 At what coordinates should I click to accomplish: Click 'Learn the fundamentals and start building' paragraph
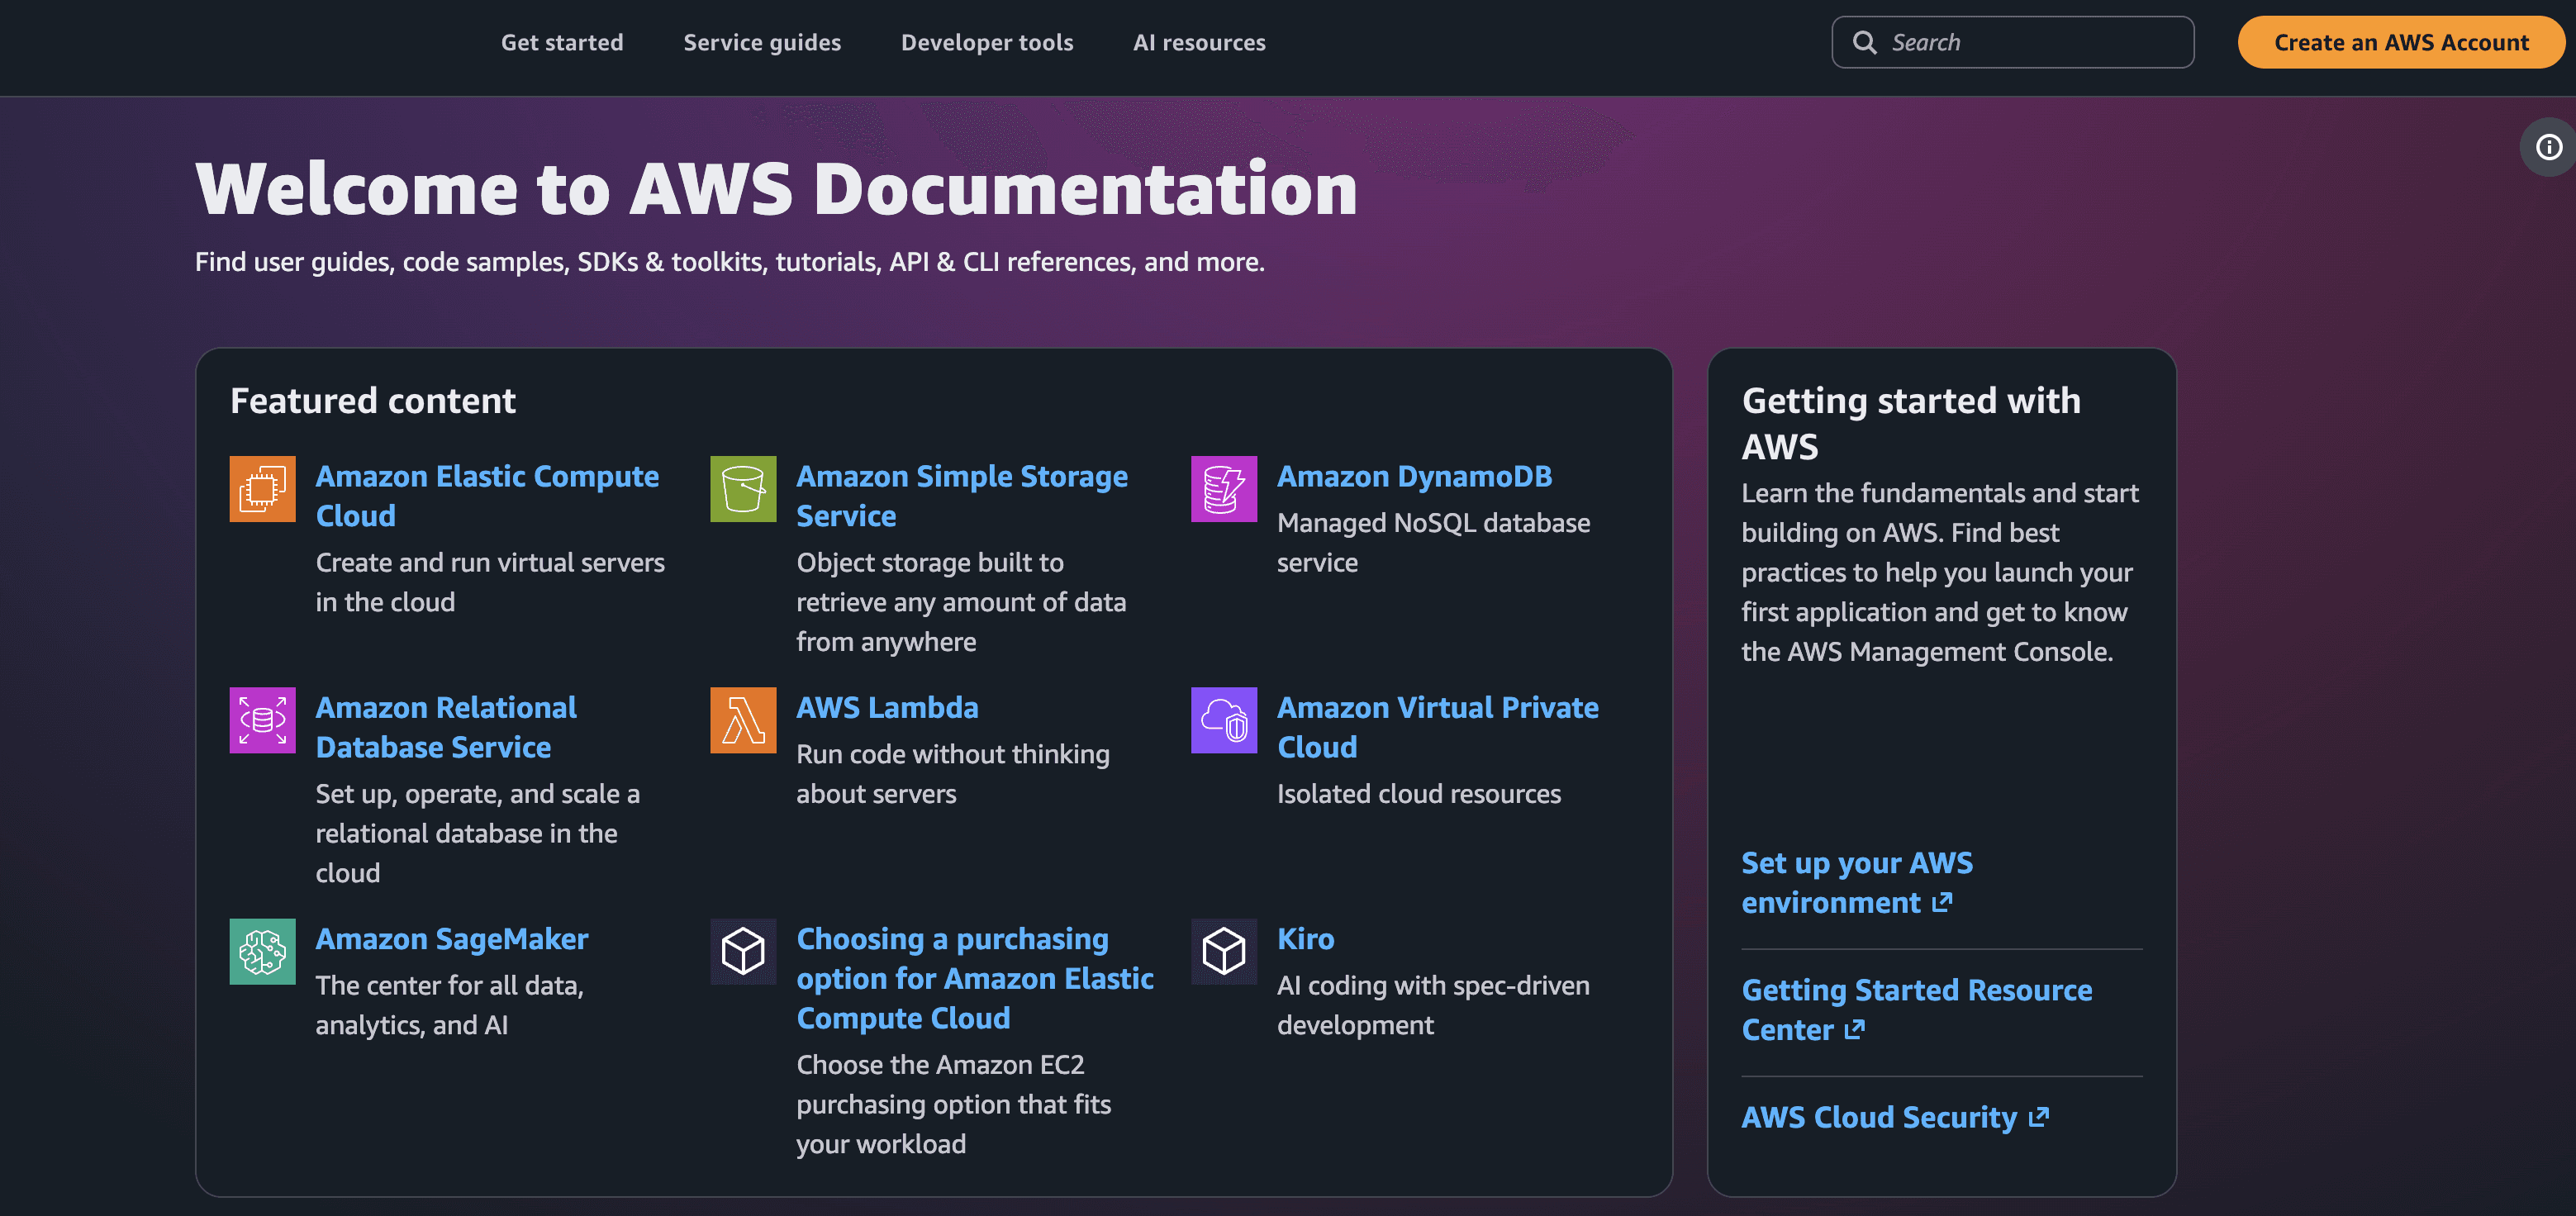(x=1939, y=572)
